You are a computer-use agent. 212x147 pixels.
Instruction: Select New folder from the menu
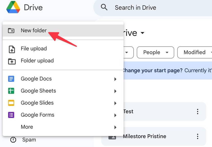(34, 30)
